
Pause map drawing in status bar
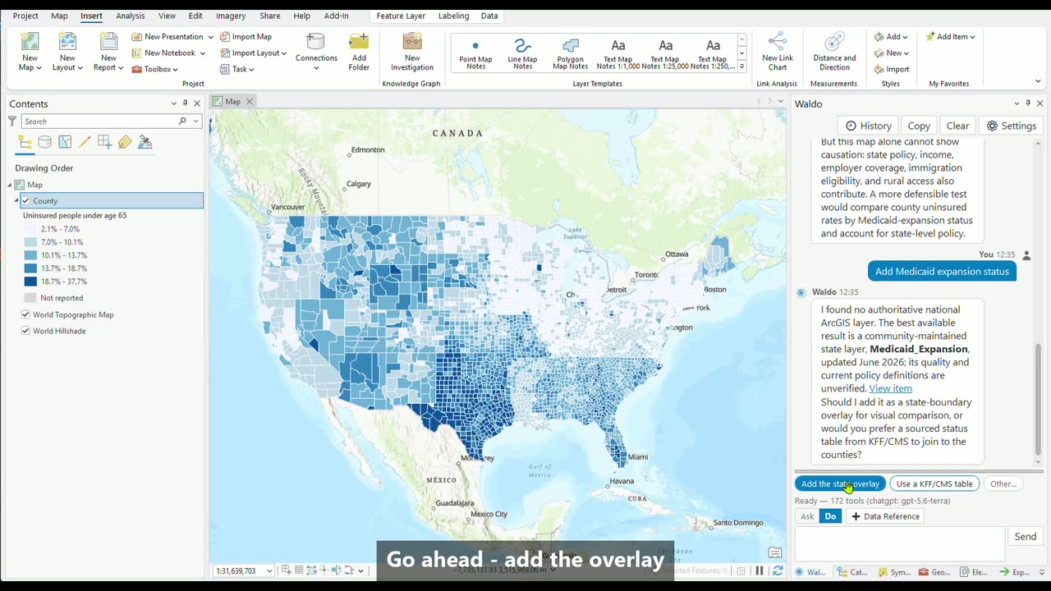[x=760, y=570]
